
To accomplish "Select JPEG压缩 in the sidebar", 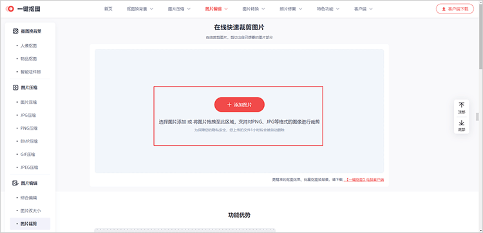I will (x=29, y=168).
